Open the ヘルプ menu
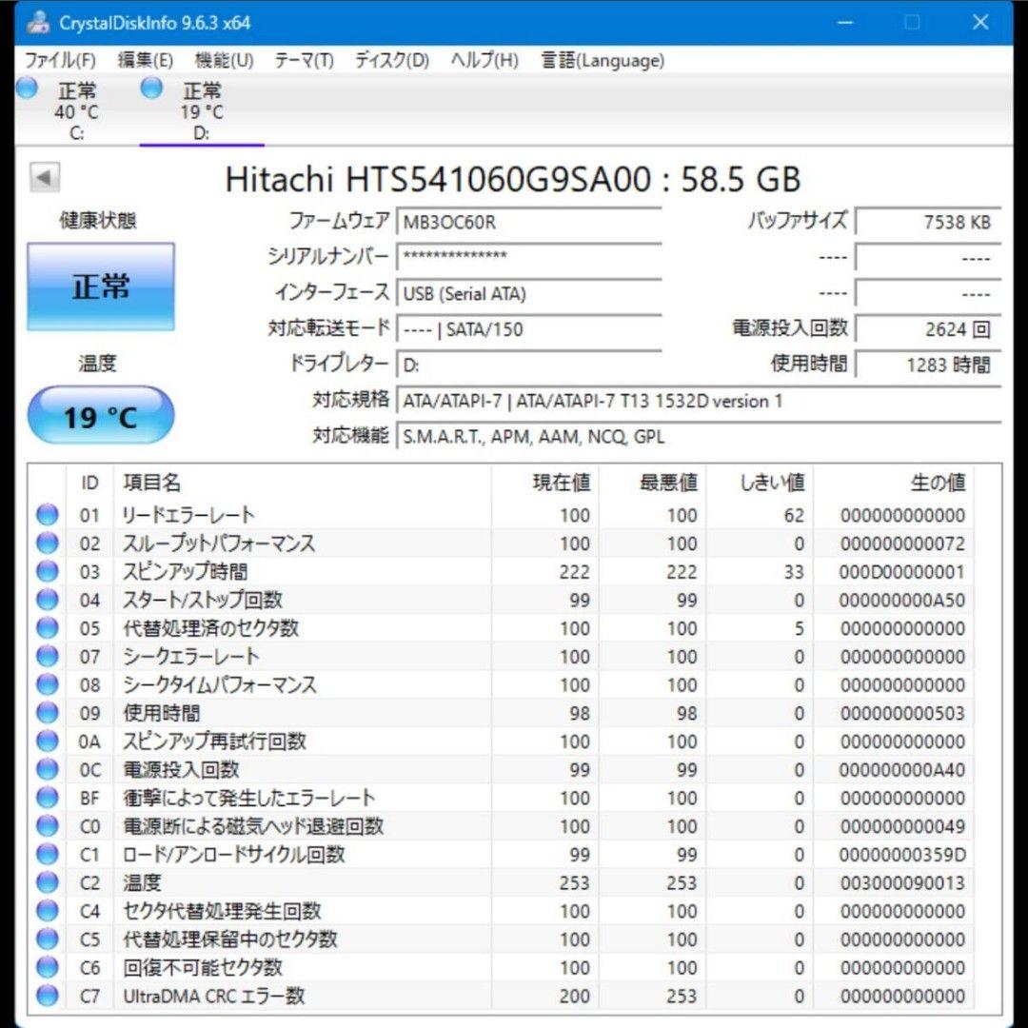 483,60
